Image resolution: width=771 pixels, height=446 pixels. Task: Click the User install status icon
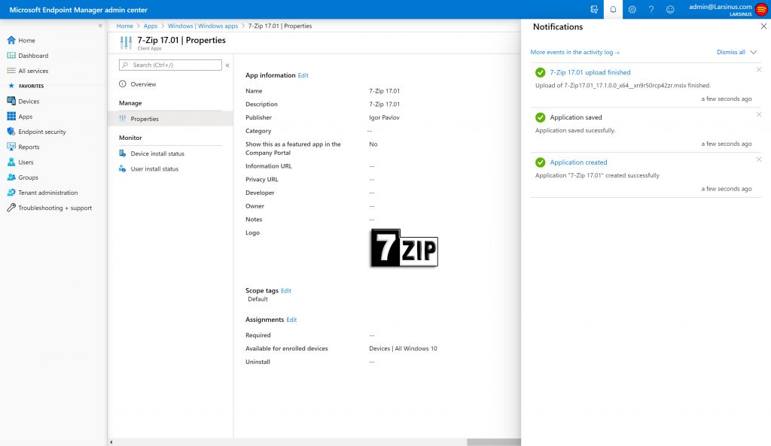[x=123, y=168]
